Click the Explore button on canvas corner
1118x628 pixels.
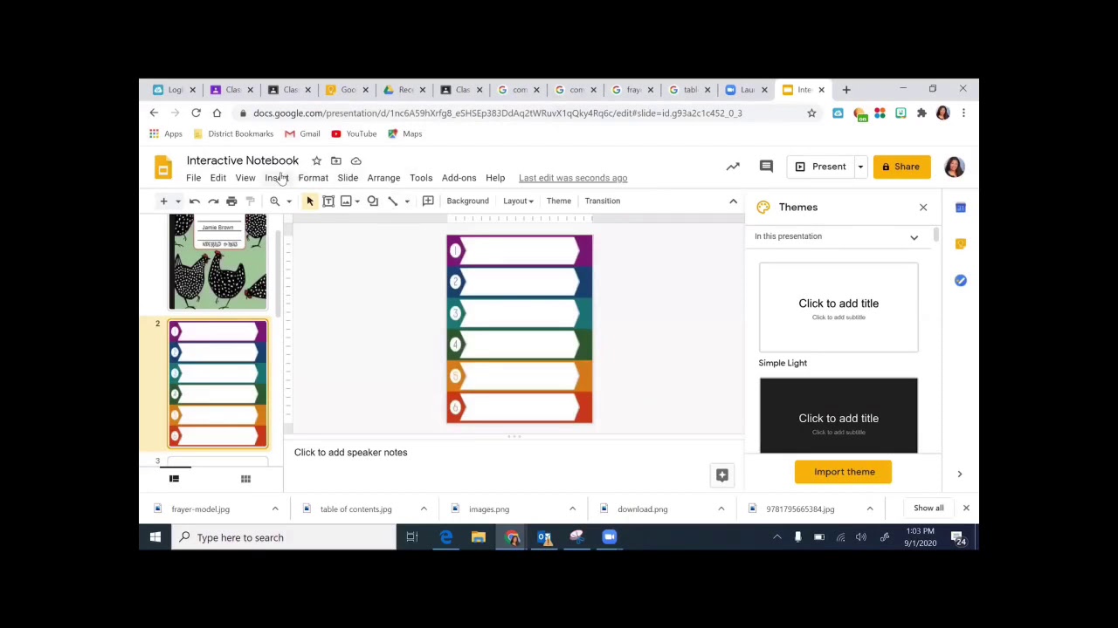(x=722, y=475)
